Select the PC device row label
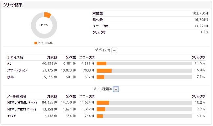213x126 pixels. pos(10,63)
